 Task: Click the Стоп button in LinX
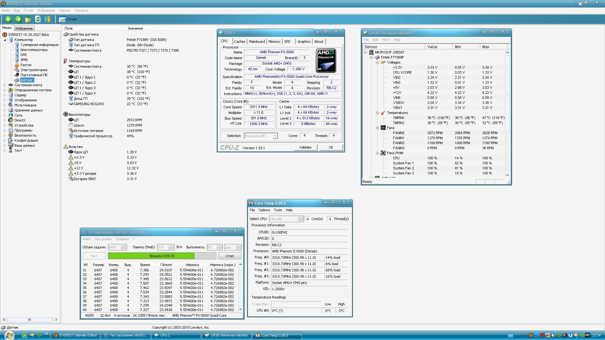click(x=230, y=256)
